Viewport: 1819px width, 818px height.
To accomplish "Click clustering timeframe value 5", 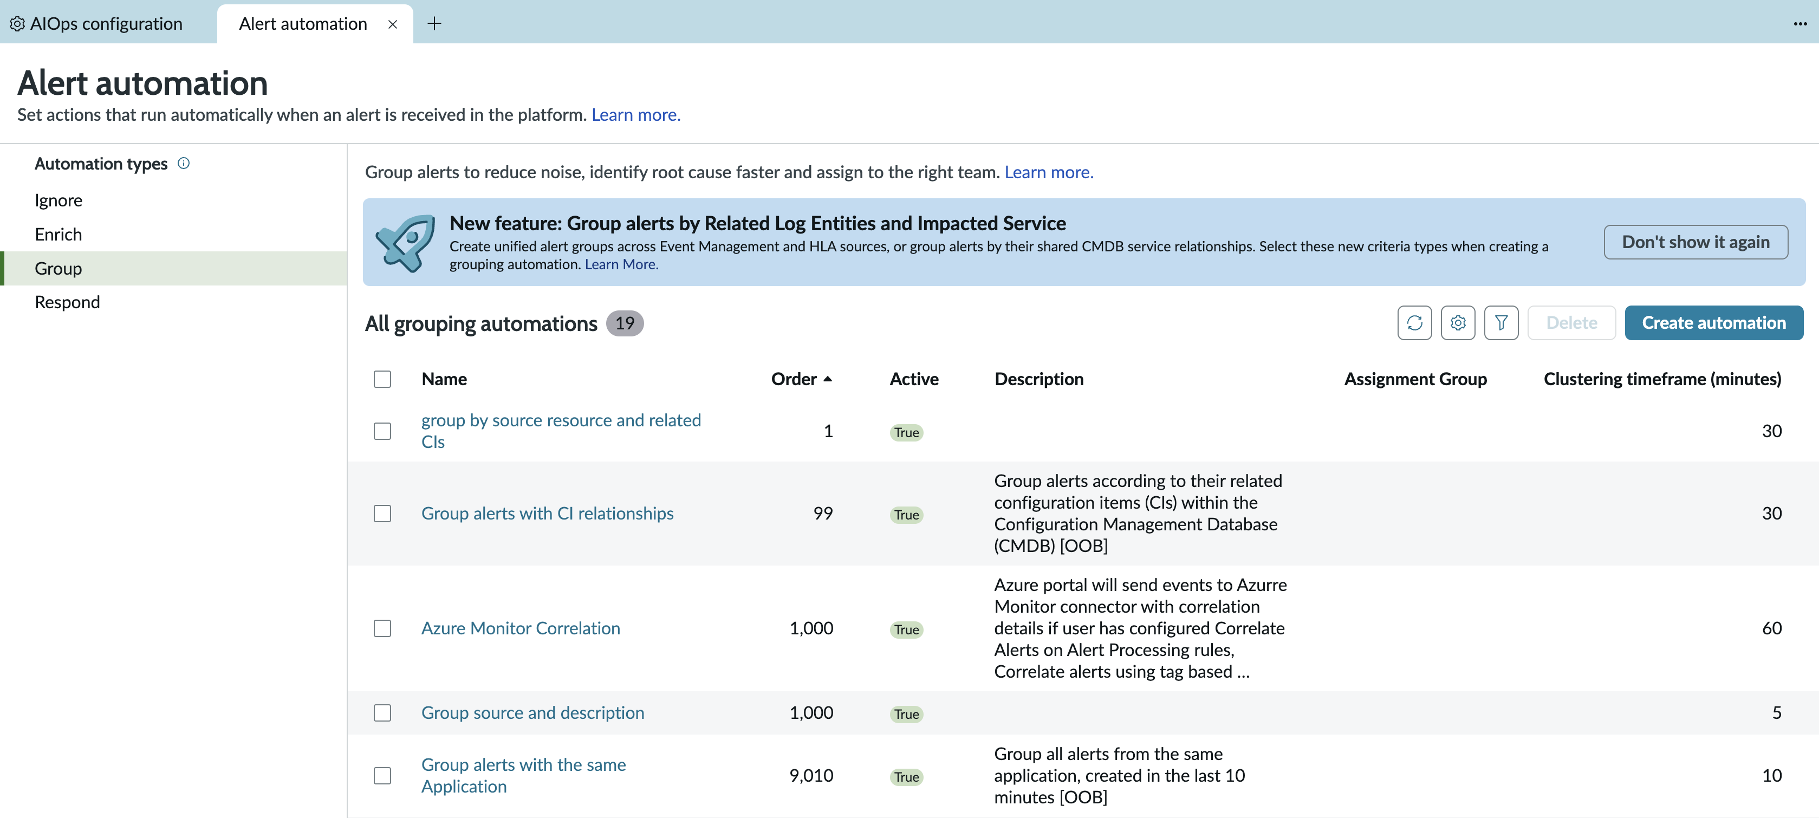I will (1777, 713).
